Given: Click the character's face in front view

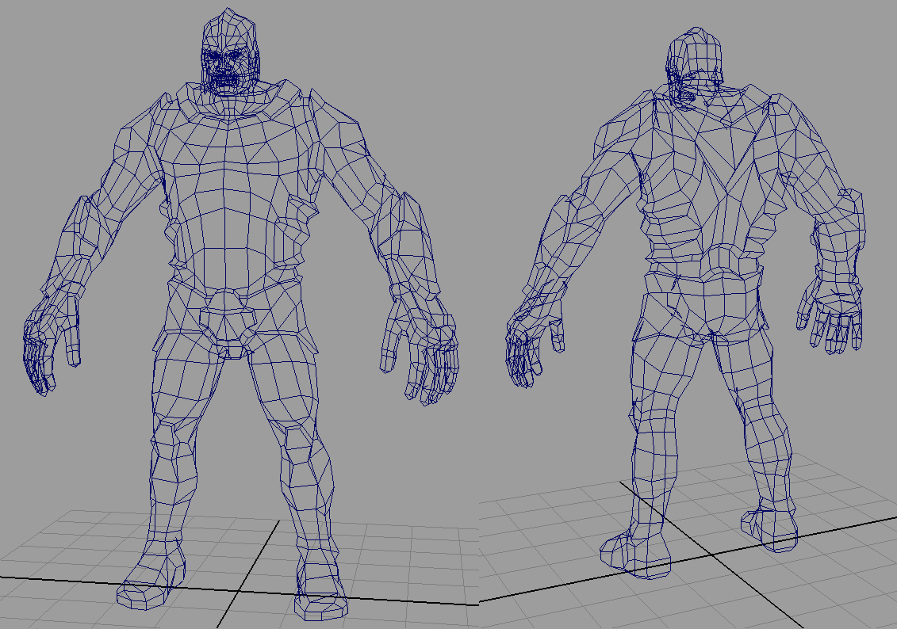Looking at the screenshot, I should coord(229,69).
